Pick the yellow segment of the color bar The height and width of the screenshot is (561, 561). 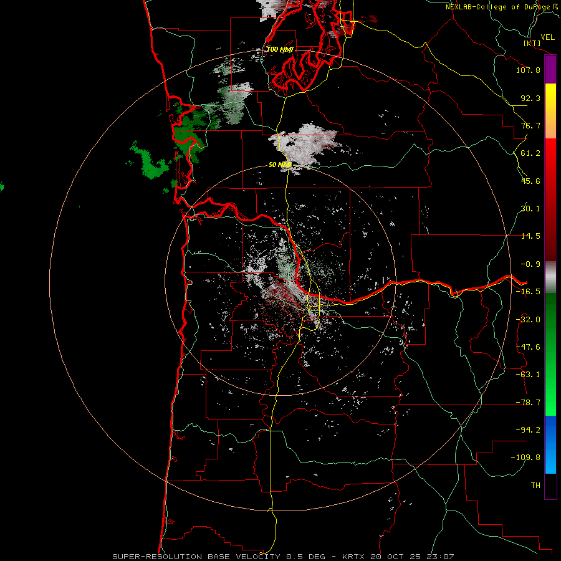(x=550, y=97)
